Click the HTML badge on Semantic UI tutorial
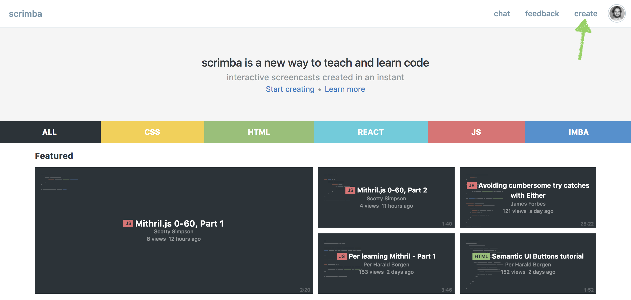Screen dimensions: 631x300 click(x=481, y=256)
